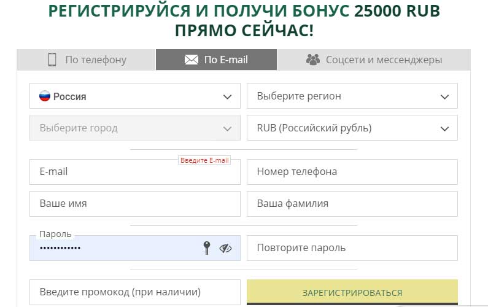
Task: Click the ЗАРЕГИСТРИРОВАТЬСЯ button
Action: point(352,292)
